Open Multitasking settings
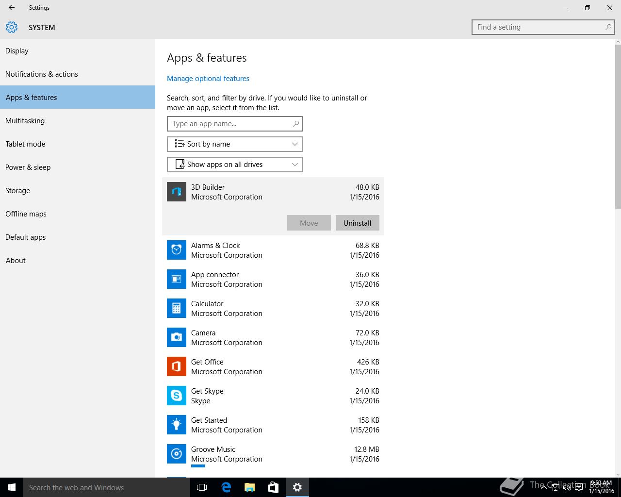 point(78,121)
